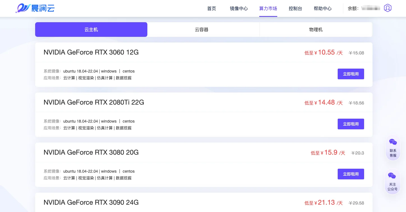Viewport: 406px width, 212px height.
Task: Click 系统镜像 line in RTX 3060 card
Action: pyautogui.click(x=89, y=71)
